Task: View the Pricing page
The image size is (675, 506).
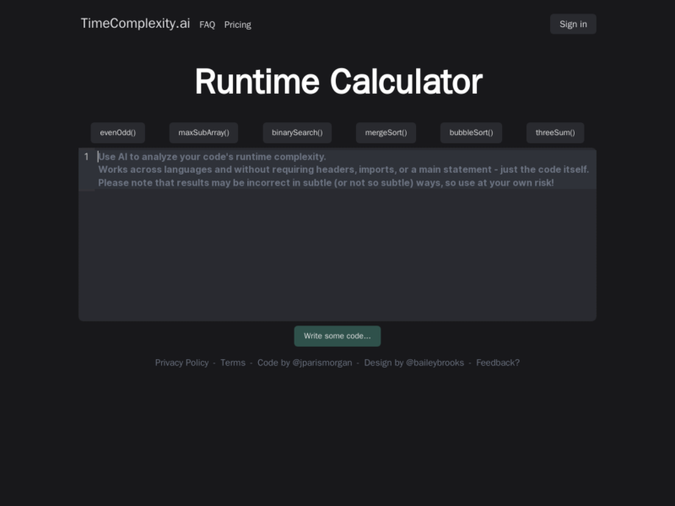Action: pyautogui.click(x=237, y=24)
